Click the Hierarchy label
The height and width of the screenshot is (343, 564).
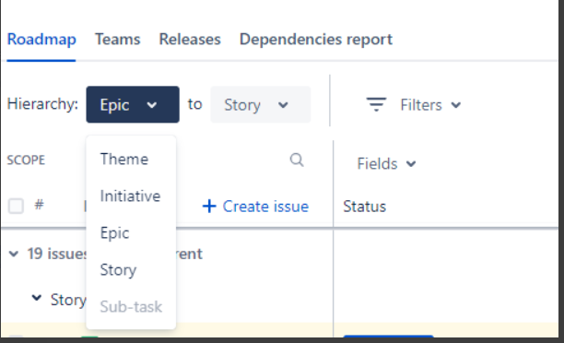tap(42, 104)
